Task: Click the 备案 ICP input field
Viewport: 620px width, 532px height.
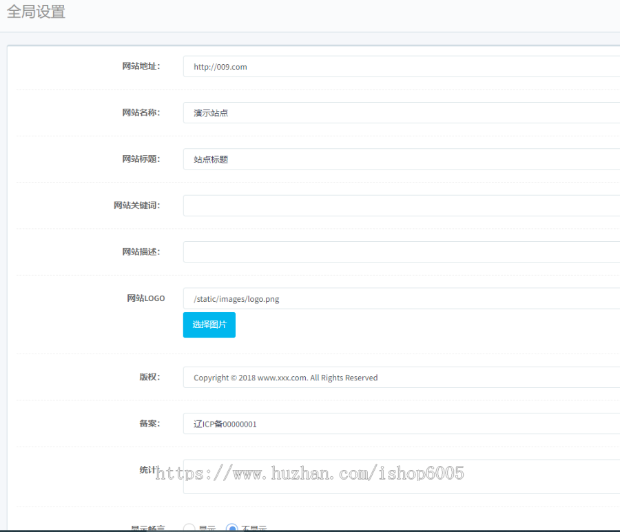Action: pos(402,424)
